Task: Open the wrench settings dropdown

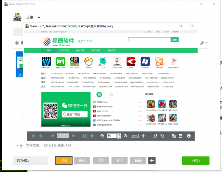Action: tap(204, 43)
